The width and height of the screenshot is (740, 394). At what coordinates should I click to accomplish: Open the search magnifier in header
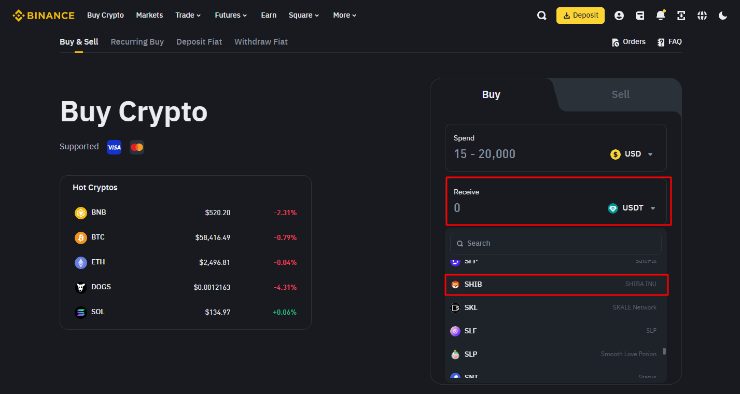542,16
